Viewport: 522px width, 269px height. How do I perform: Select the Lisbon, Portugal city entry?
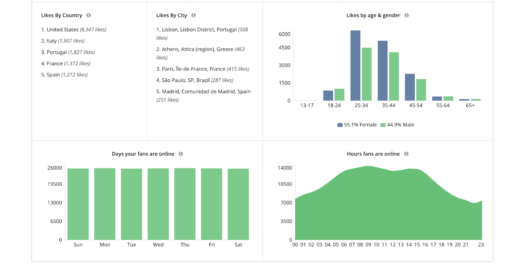(202, 34)
